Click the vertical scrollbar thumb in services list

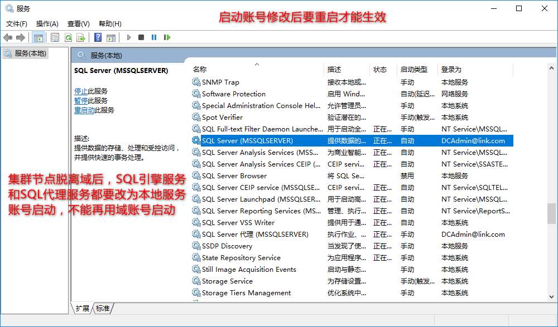(x=552, y=213)
